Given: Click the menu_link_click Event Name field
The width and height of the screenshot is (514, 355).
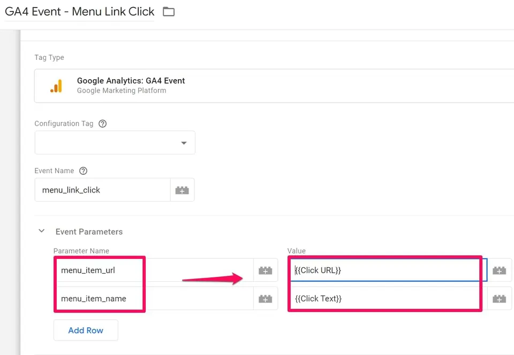Looking at the screenshot, I should point(103,190).
